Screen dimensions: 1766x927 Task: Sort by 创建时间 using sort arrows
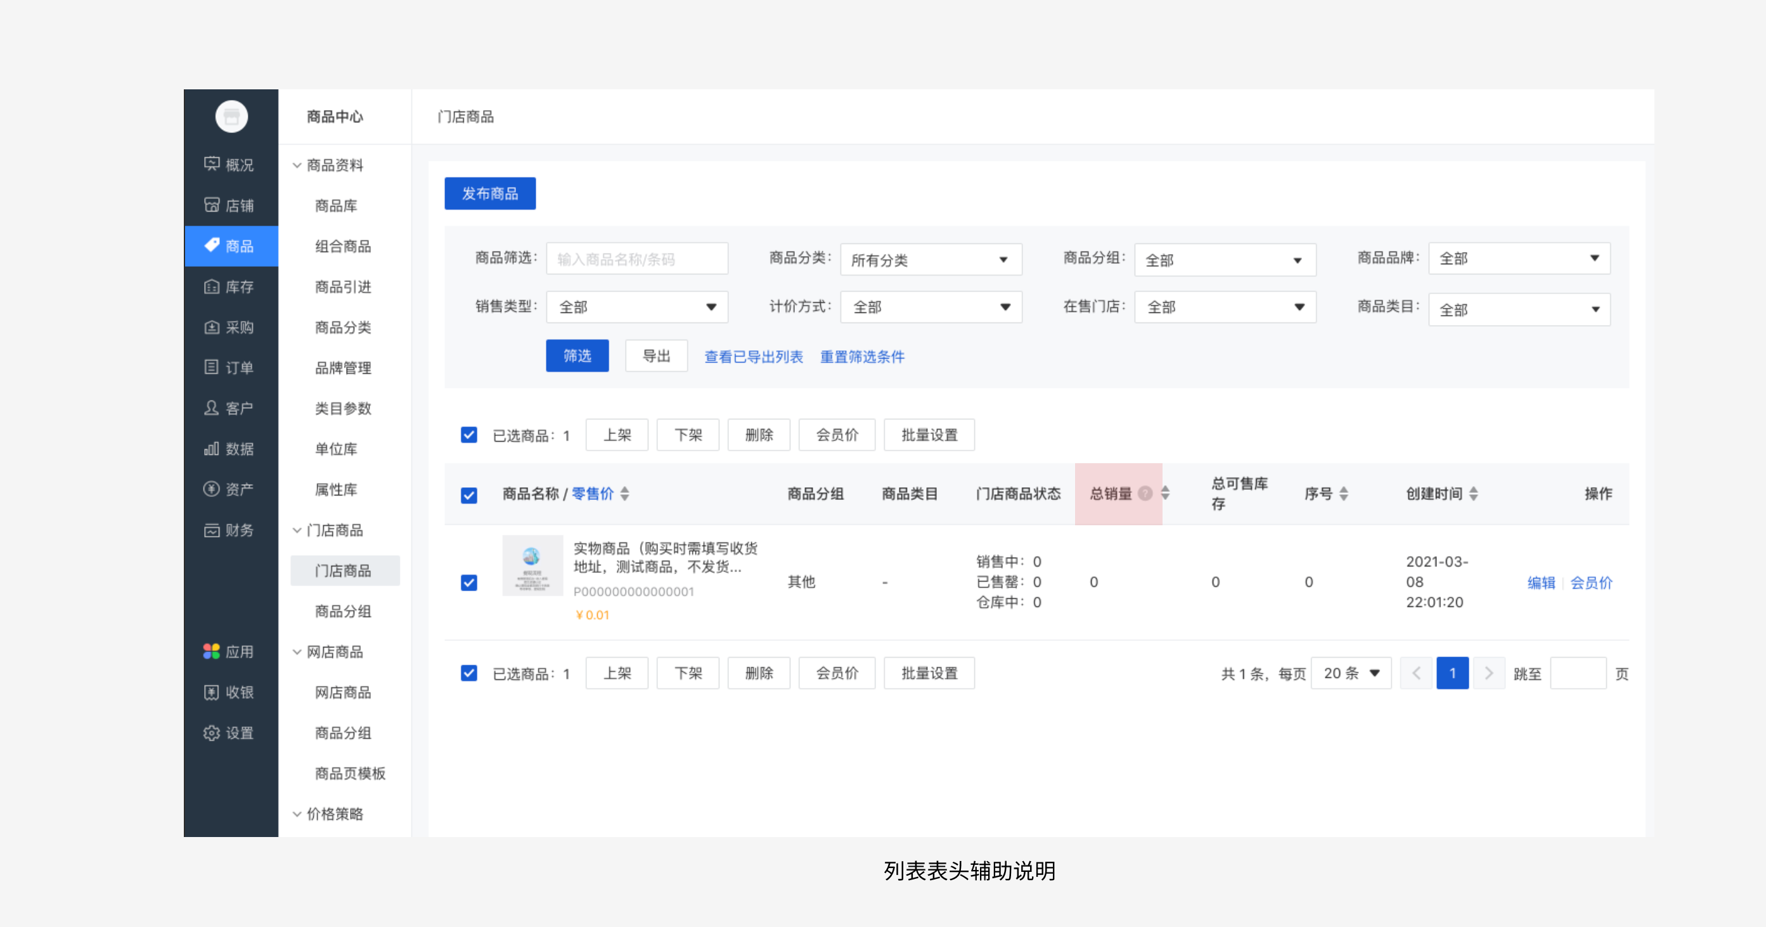point(1473,494)
